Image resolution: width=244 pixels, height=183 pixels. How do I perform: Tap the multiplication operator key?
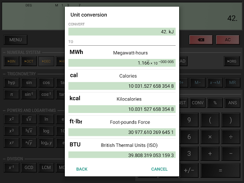(x=210, y=137)
